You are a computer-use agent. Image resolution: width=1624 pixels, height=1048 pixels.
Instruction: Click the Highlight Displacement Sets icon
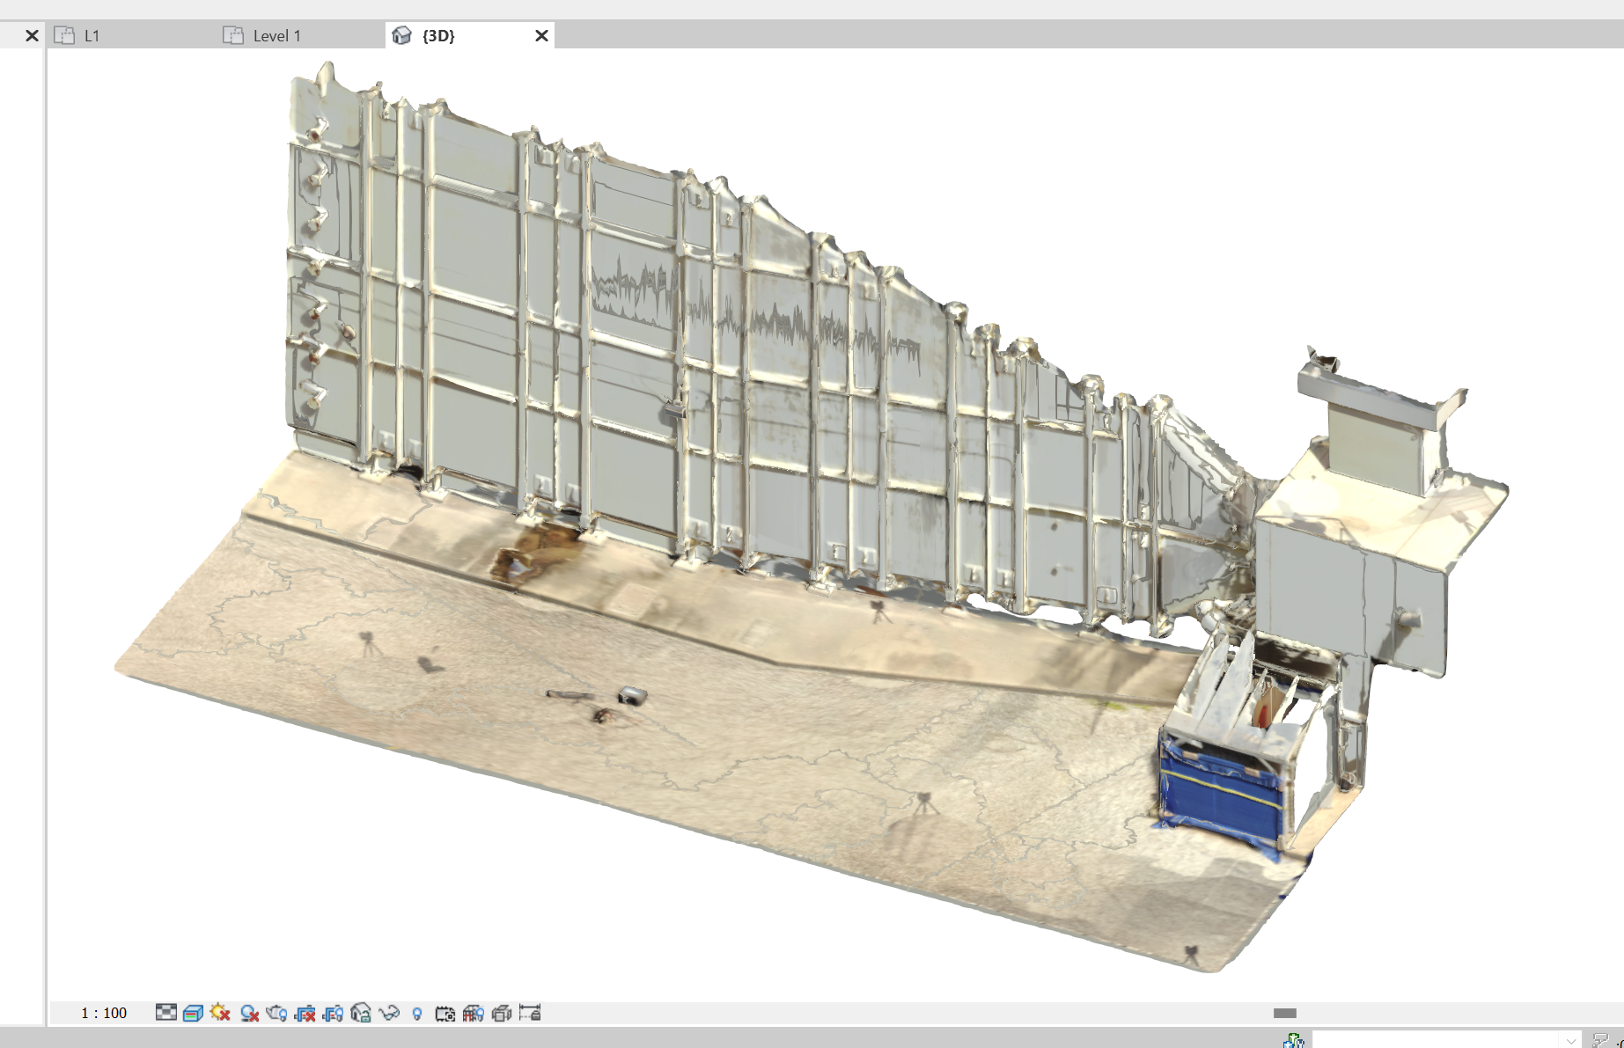(502, 1013)
